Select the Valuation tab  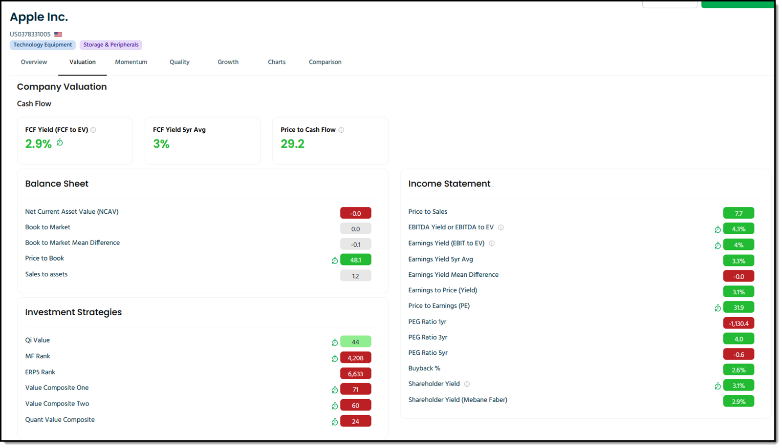pos(83,62)
